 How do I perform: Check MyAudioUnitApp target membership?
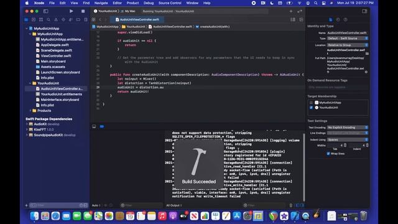(x=311, y=103)
